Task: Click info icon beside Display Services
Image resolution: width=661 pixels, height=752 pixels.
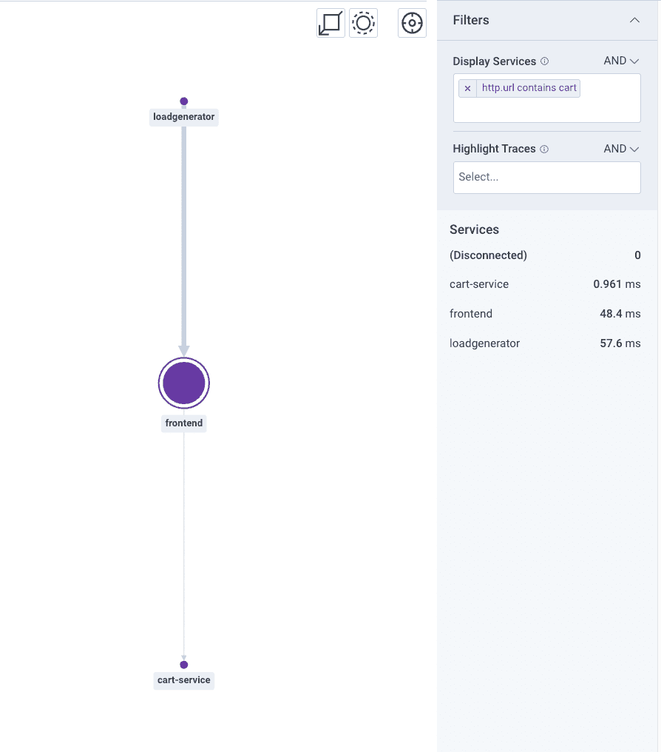Action: 544,61
